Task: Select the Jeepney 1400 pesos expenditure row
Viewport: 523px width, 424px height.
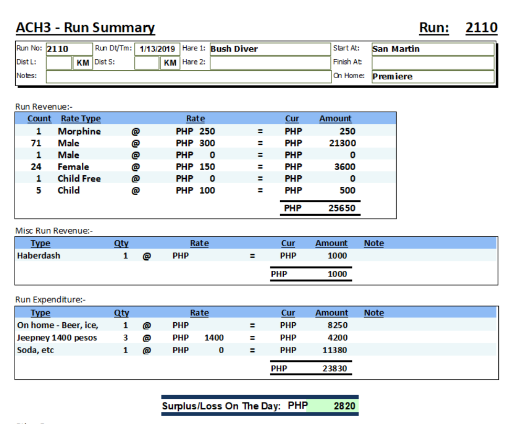Action: (57, 337)
